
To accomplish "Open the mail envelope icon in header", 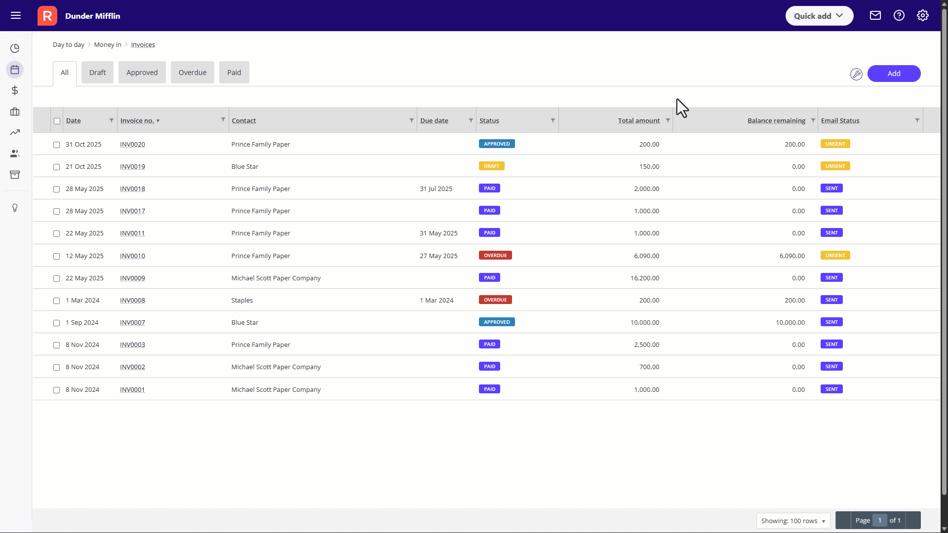I will pos(875,16).
